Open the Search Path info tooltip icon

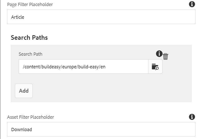click(x=159, y=54)
